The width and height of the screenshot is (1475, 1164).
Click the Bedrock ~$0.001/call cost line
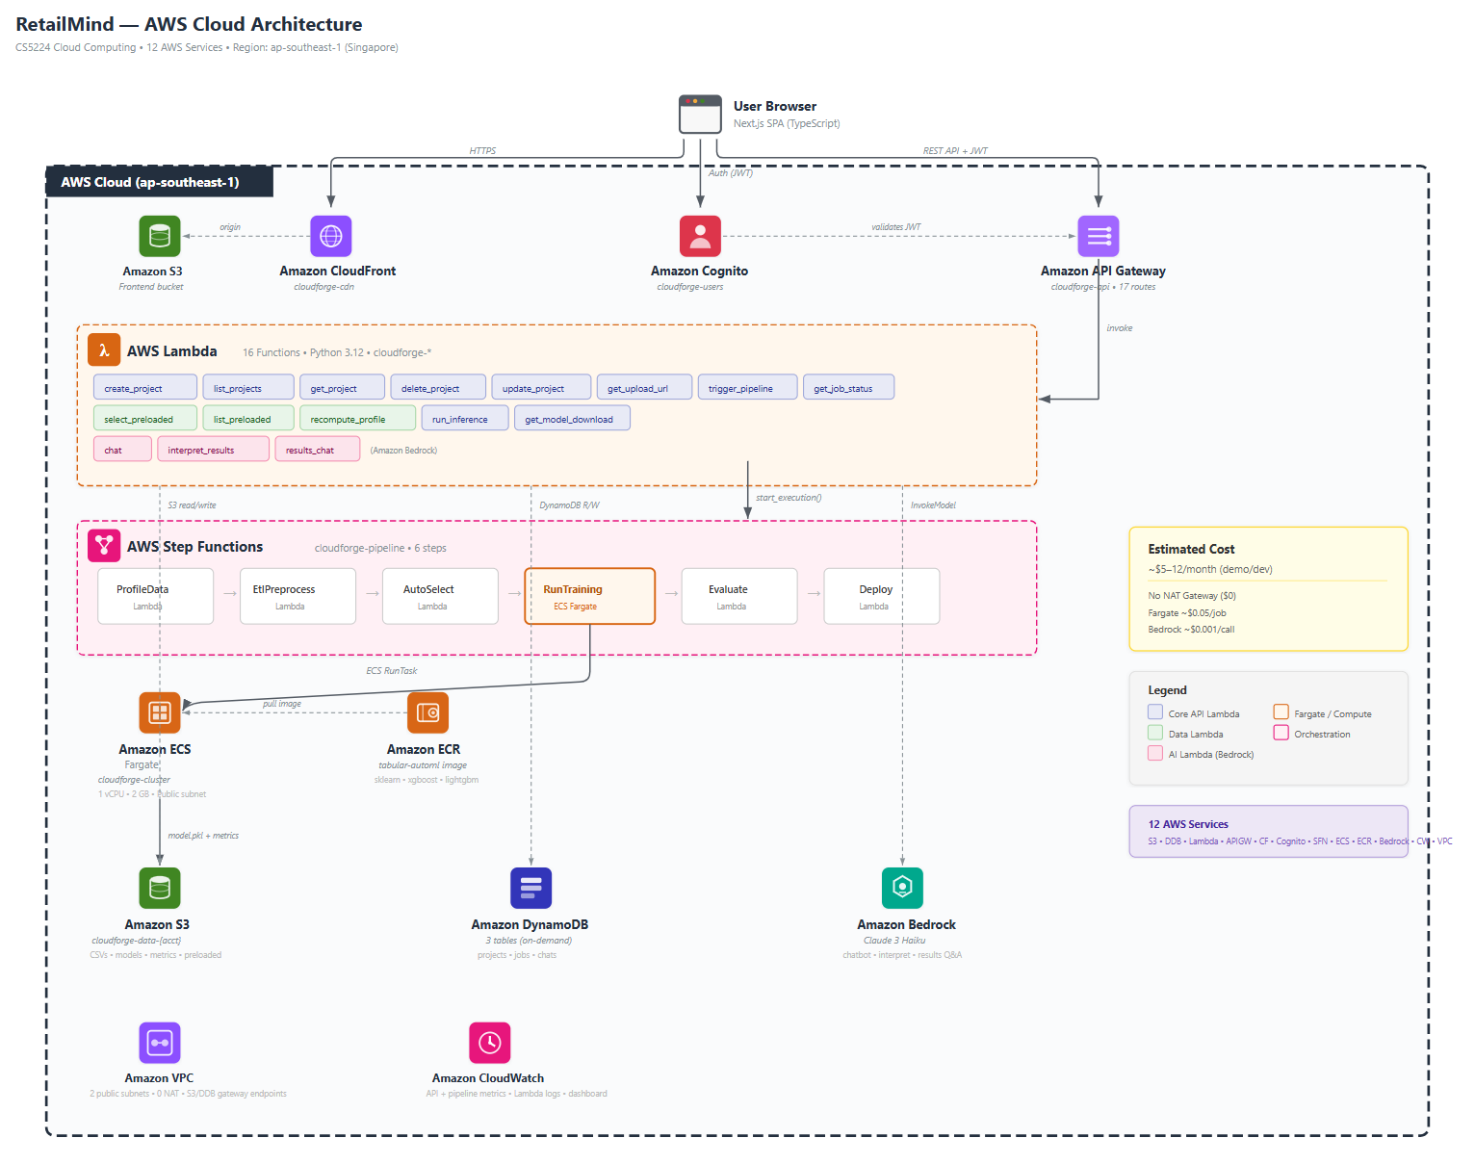click(1191, 630)
